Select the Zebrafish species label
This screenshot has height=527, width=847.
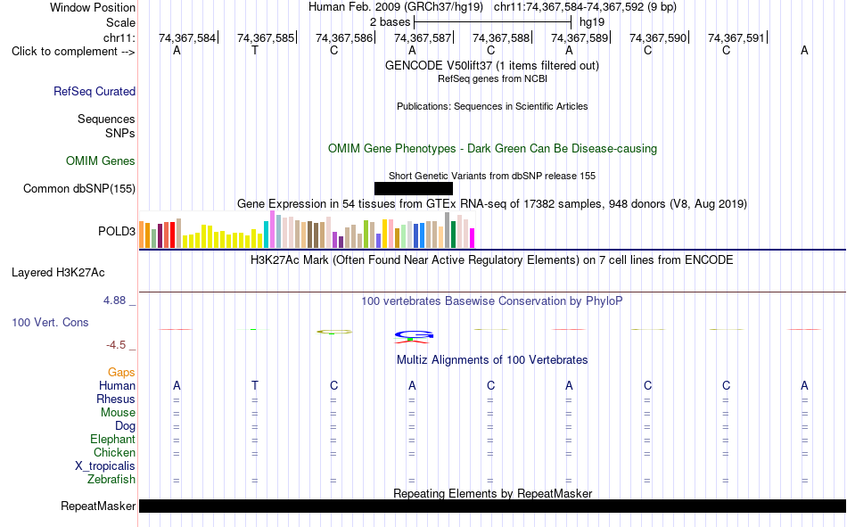click(x=111, y=479)
